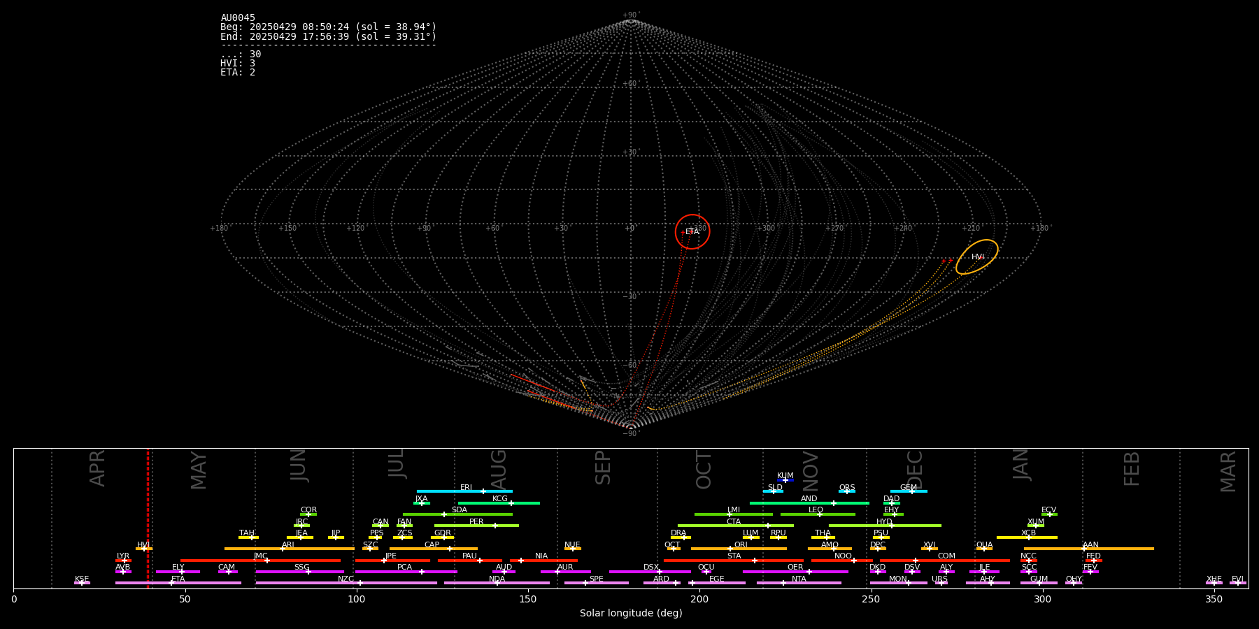This screenshot has width=1259, height=629.
Task: Click the 'HVI: 3' count in header
Action: point(238,64)
